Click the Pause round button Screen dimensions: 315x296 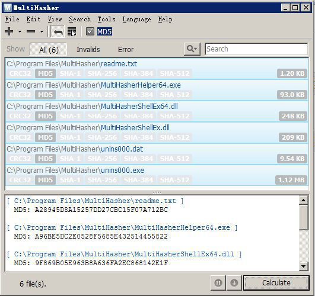point(218,283)
